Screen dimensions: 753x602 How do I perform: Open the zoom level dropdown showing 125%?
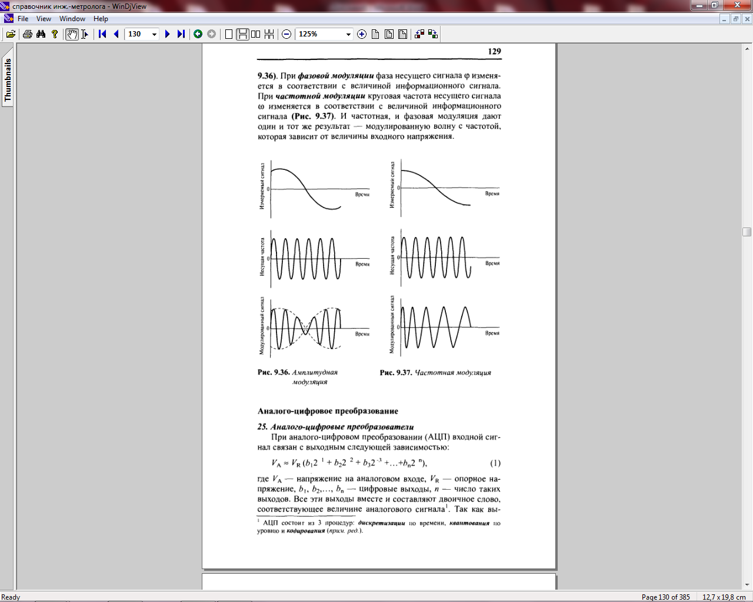coord(348,34)
